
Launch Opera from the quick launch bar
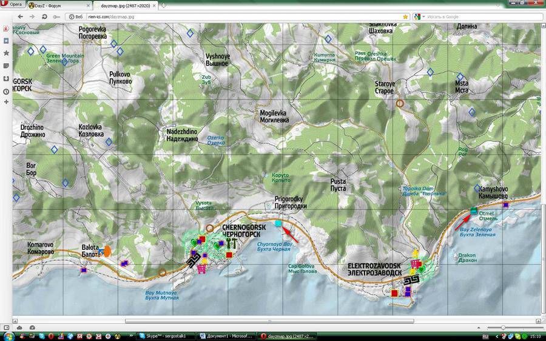[x=51, y=336]
